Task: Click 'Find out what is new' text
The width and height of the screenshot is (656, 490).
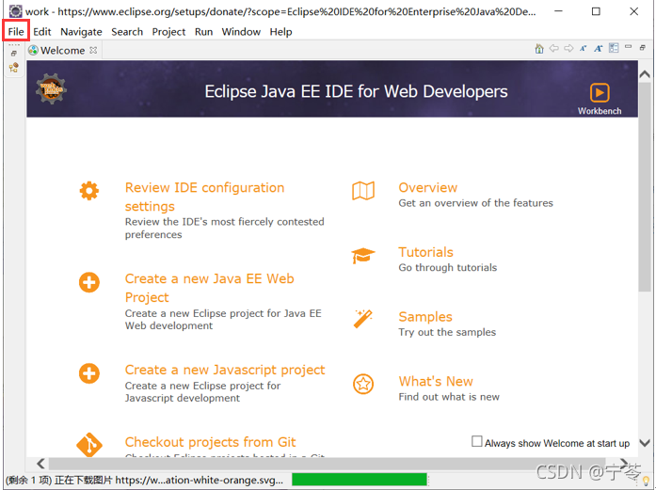Action: 449,397
